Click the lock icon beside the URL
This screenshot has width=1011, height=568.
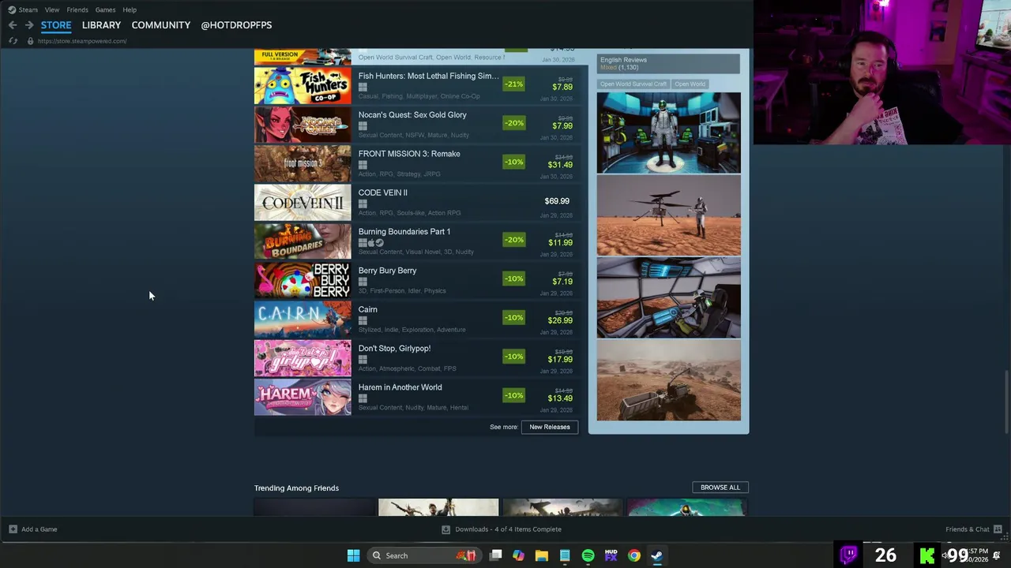click(x=30, y=41)
